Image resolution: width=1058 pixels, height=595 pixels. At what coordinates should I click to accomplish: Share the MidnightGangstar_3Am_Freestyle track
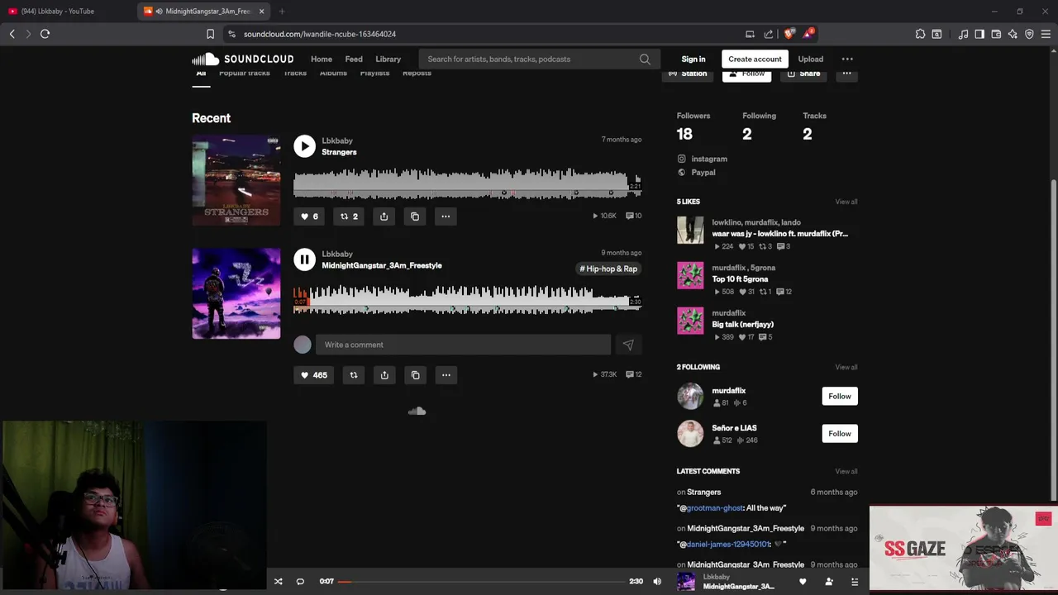point(384,375)
